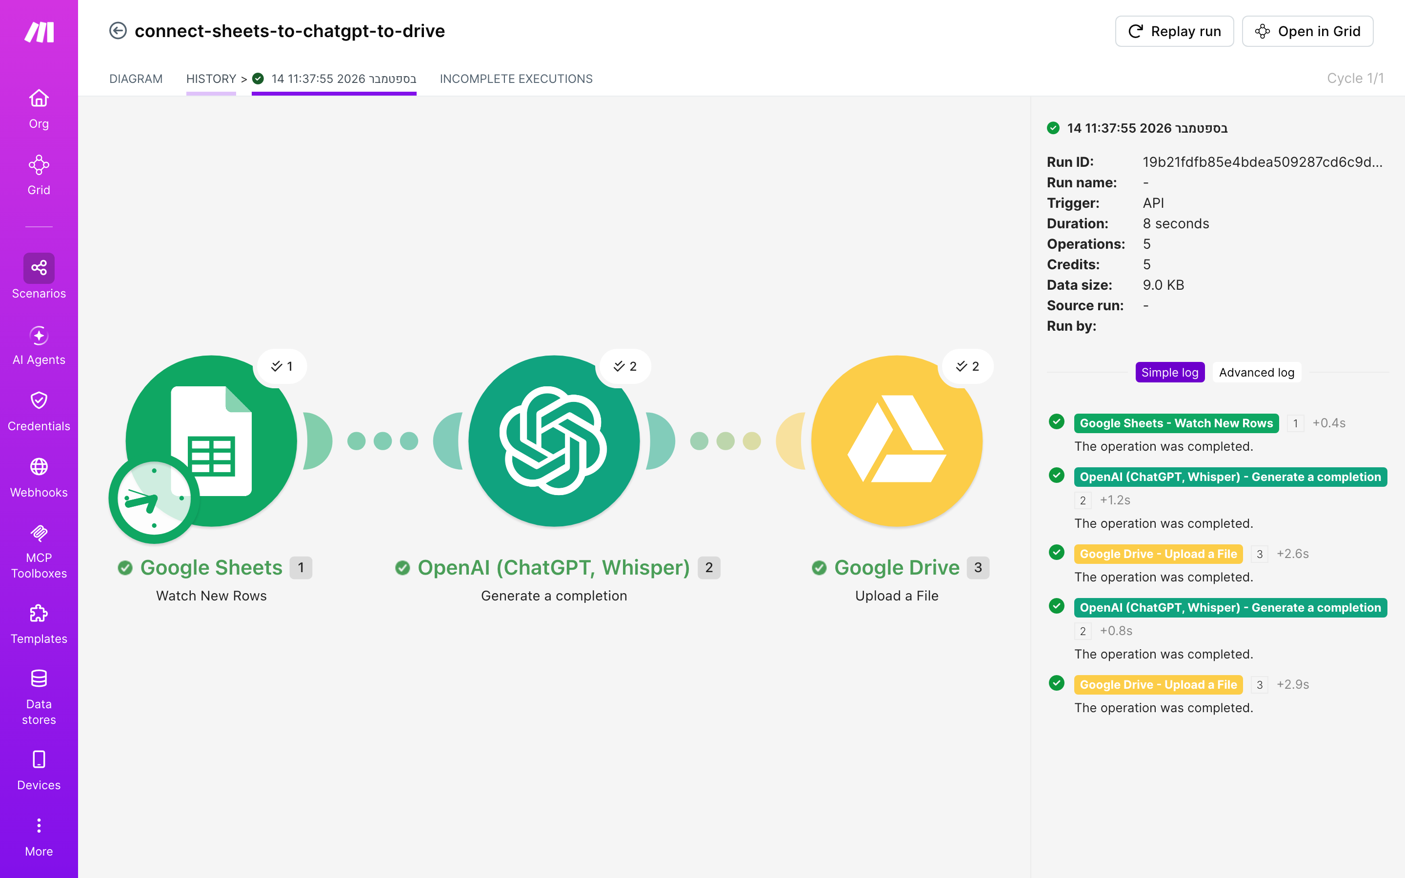Open Devices in sidebar
This screenshot has width=1405, height=878.
click(x=39, y=771)
